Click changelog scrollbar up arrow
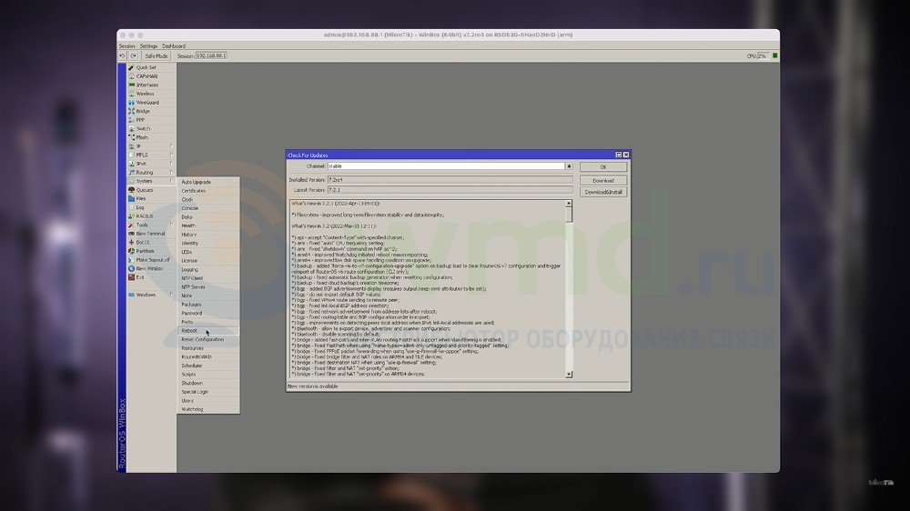Image resolution: width=910 pixels, height=511 pixels. click(x=569, y=204)
